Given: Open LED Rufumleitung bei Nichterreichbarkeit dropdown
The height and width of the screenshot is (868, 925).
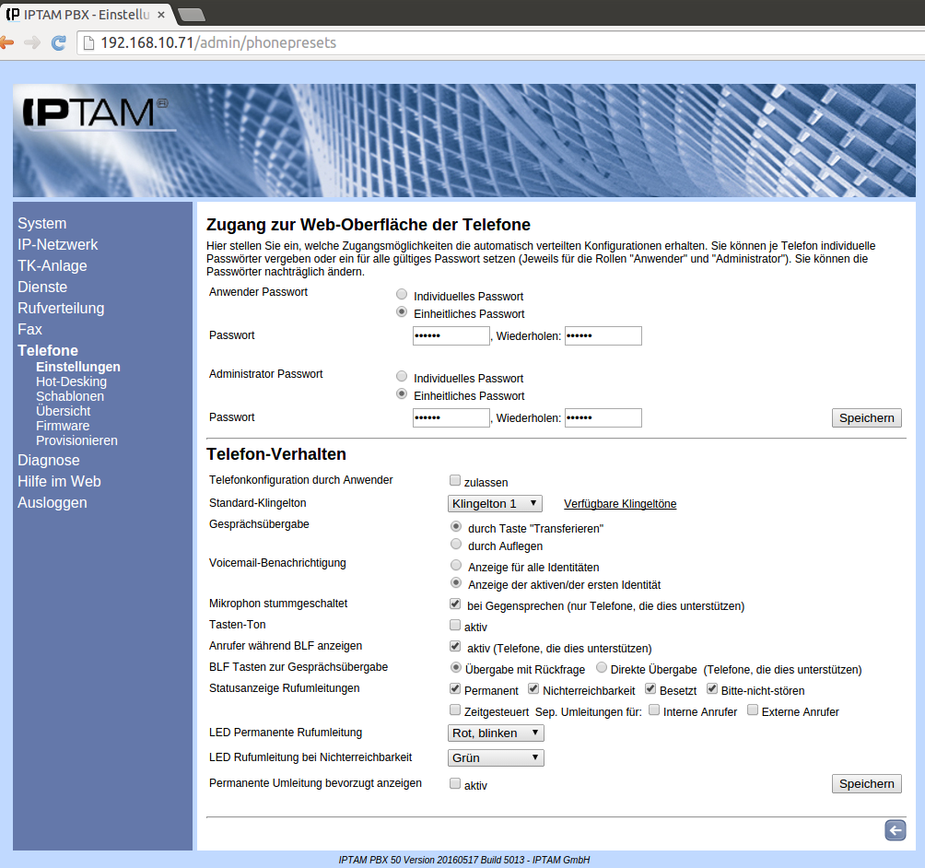Looking at the screenshot, I should pyautogui.click(x=496, y=758).
